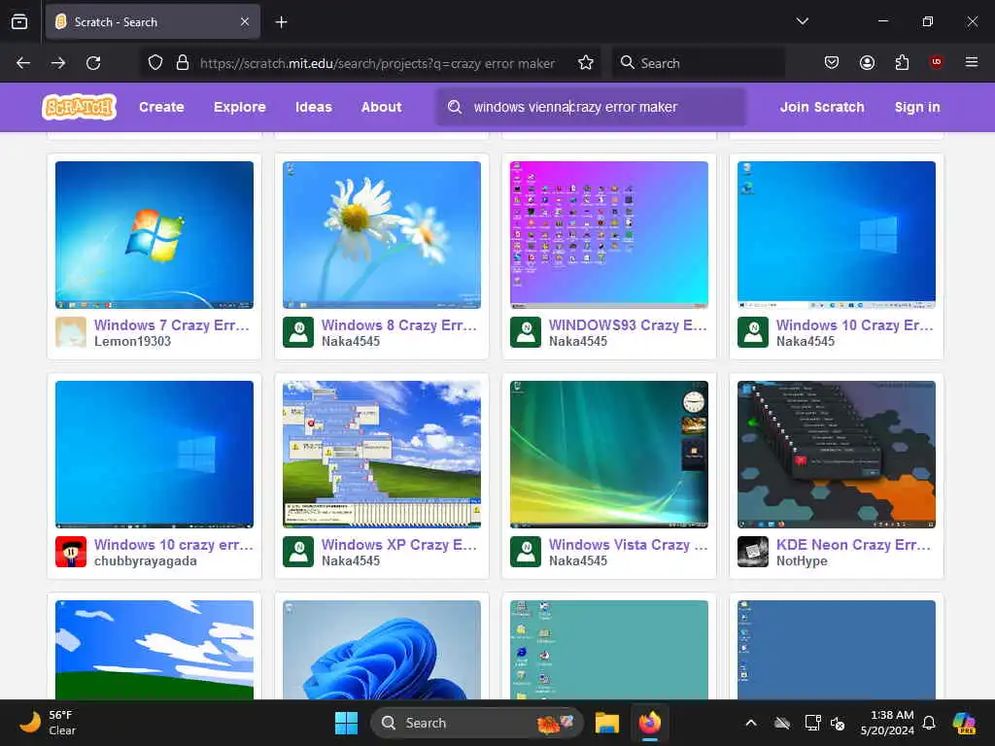This screenshot has width=995, height=746.
Task: Click Lemon19303's avatar icon
Action: pos(71,332)
